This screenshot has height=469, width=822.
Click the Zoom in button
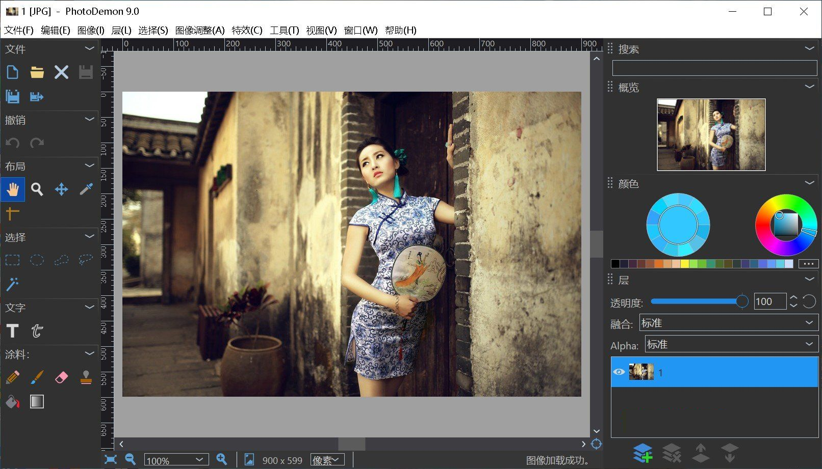tap(222, 459)
